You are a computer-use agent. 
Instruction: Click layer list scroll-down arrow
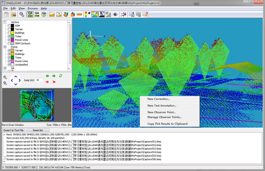[x=69, y=69]
